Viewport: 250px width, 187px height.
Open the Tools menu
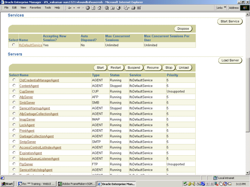[48, 8]
